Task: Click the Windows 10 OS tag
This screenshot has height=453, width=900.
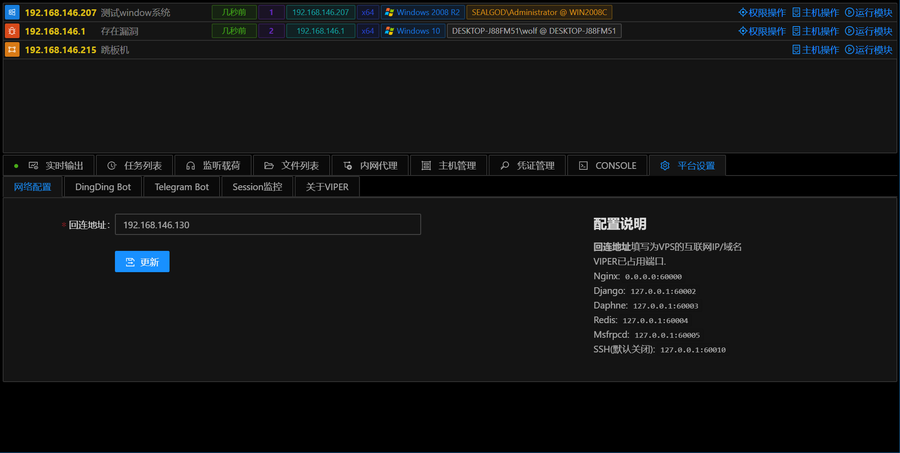Action: (413, 31)
